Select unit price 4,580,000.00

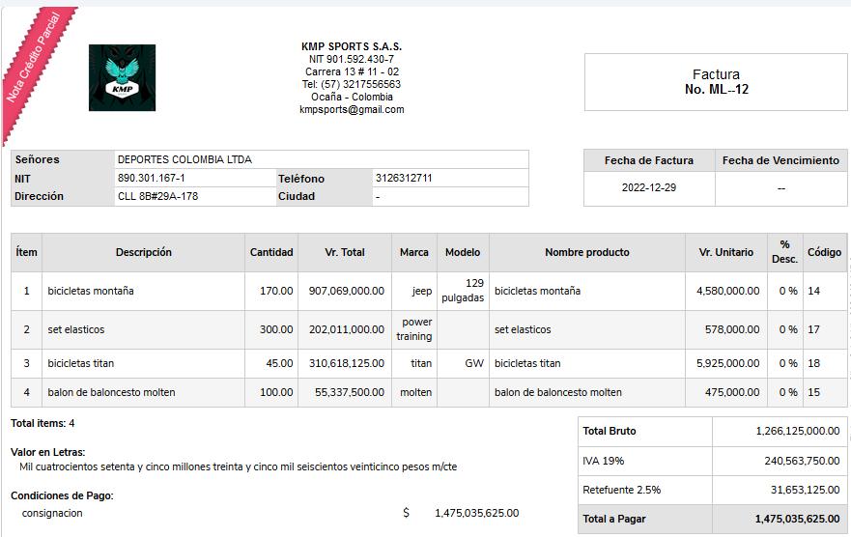pyautogui.click(x=727, y=291)
